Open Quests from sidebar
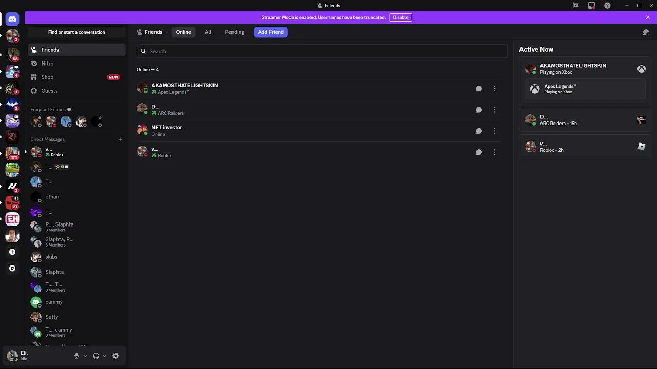657x369 pixels. [x=76, y=91]
